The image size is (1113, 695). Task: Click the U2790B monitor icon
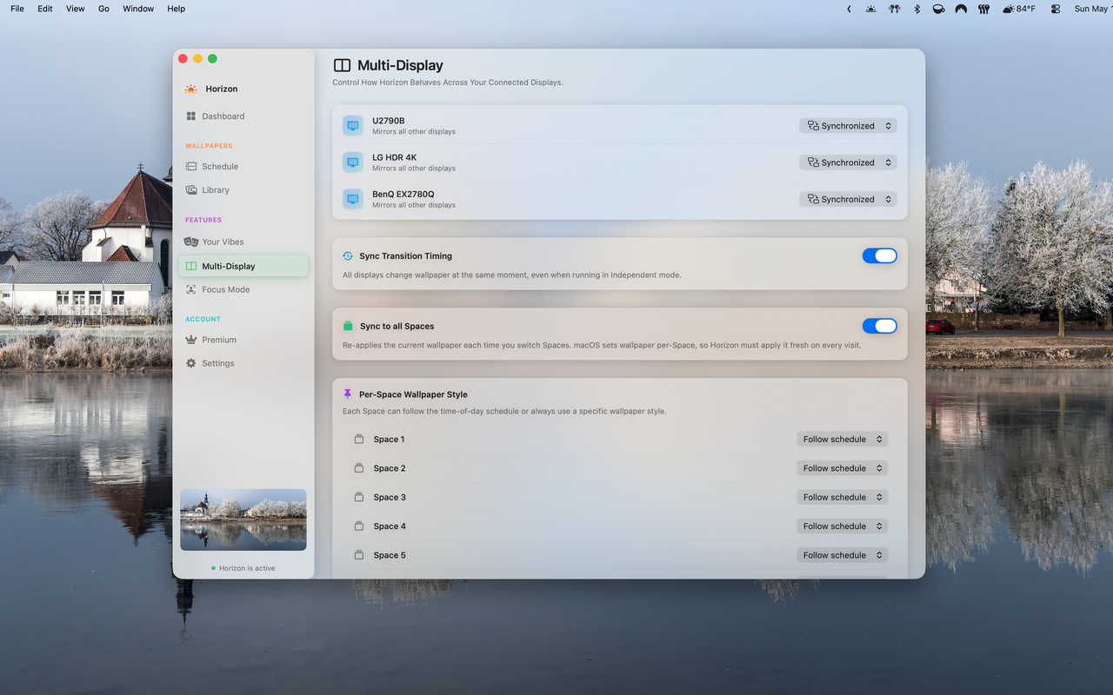point(353,126)
